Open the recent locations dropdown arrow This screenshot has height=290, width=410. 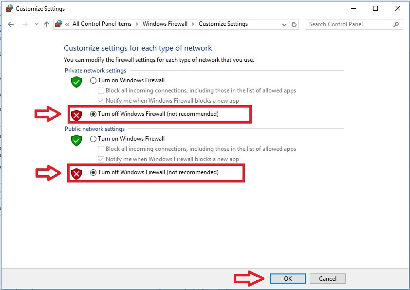pyautogui.click(x=37, y=24)
